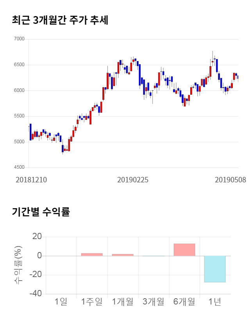Click the 6개월 pink return bar
Screen dimensions: 250x317
click(184, 250)
